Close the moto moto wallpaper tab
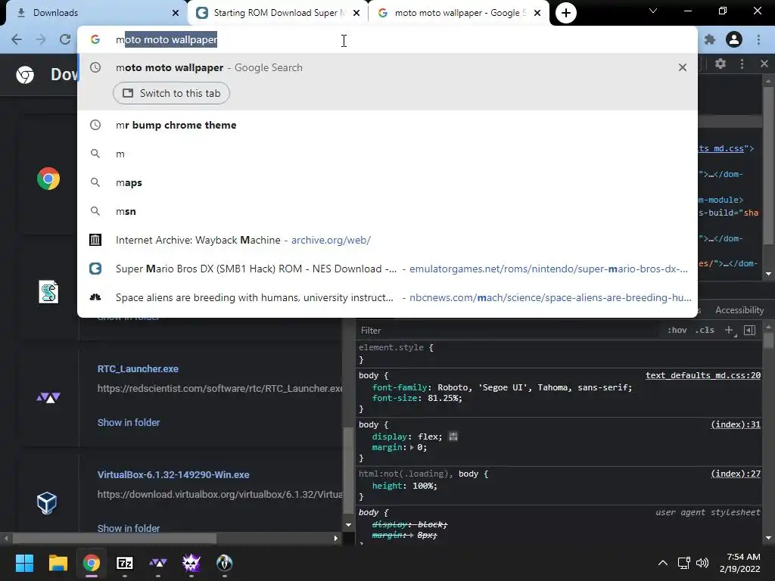 click(537, 13)
